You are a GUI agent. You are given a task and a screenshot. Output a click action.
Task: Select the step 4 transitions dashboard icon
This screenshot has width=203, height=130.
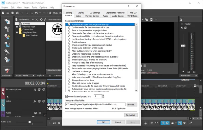[x=7, y=44]
